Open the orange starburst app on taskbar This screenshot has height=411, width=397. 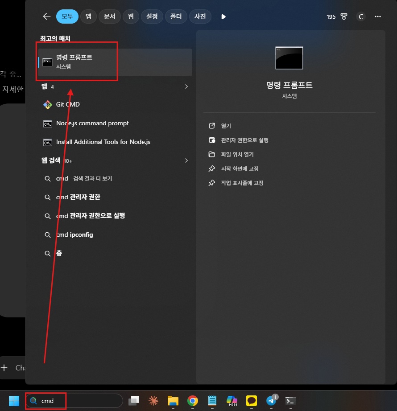[153, 400]
